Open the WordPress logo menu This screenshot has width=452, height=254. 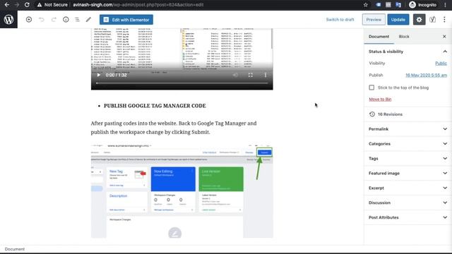[x=8, y=19]
